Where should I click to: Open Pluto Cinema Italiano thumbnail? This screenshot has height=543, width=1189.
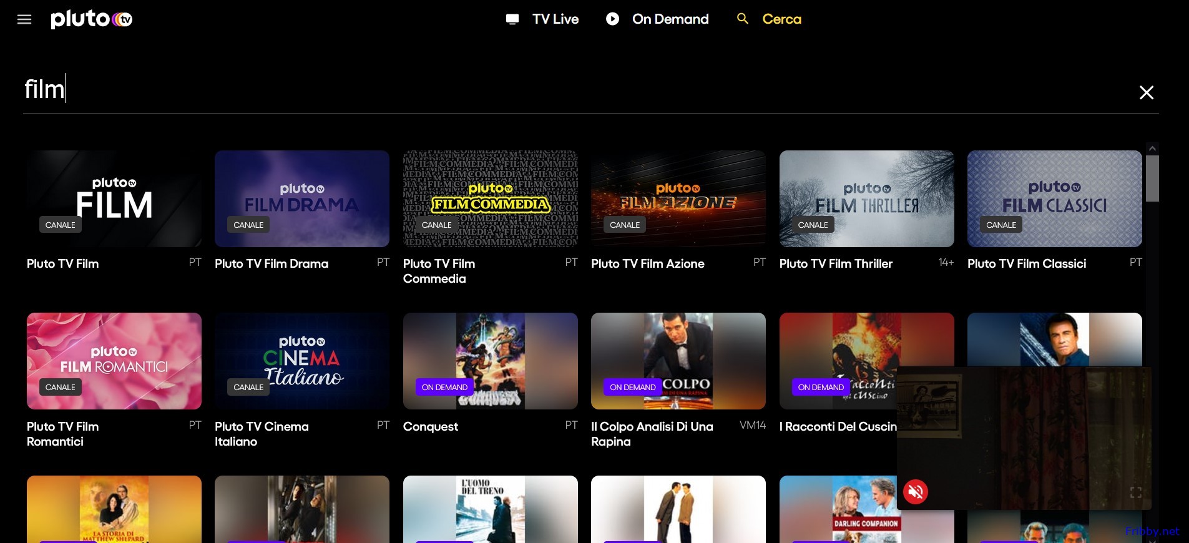302,361
